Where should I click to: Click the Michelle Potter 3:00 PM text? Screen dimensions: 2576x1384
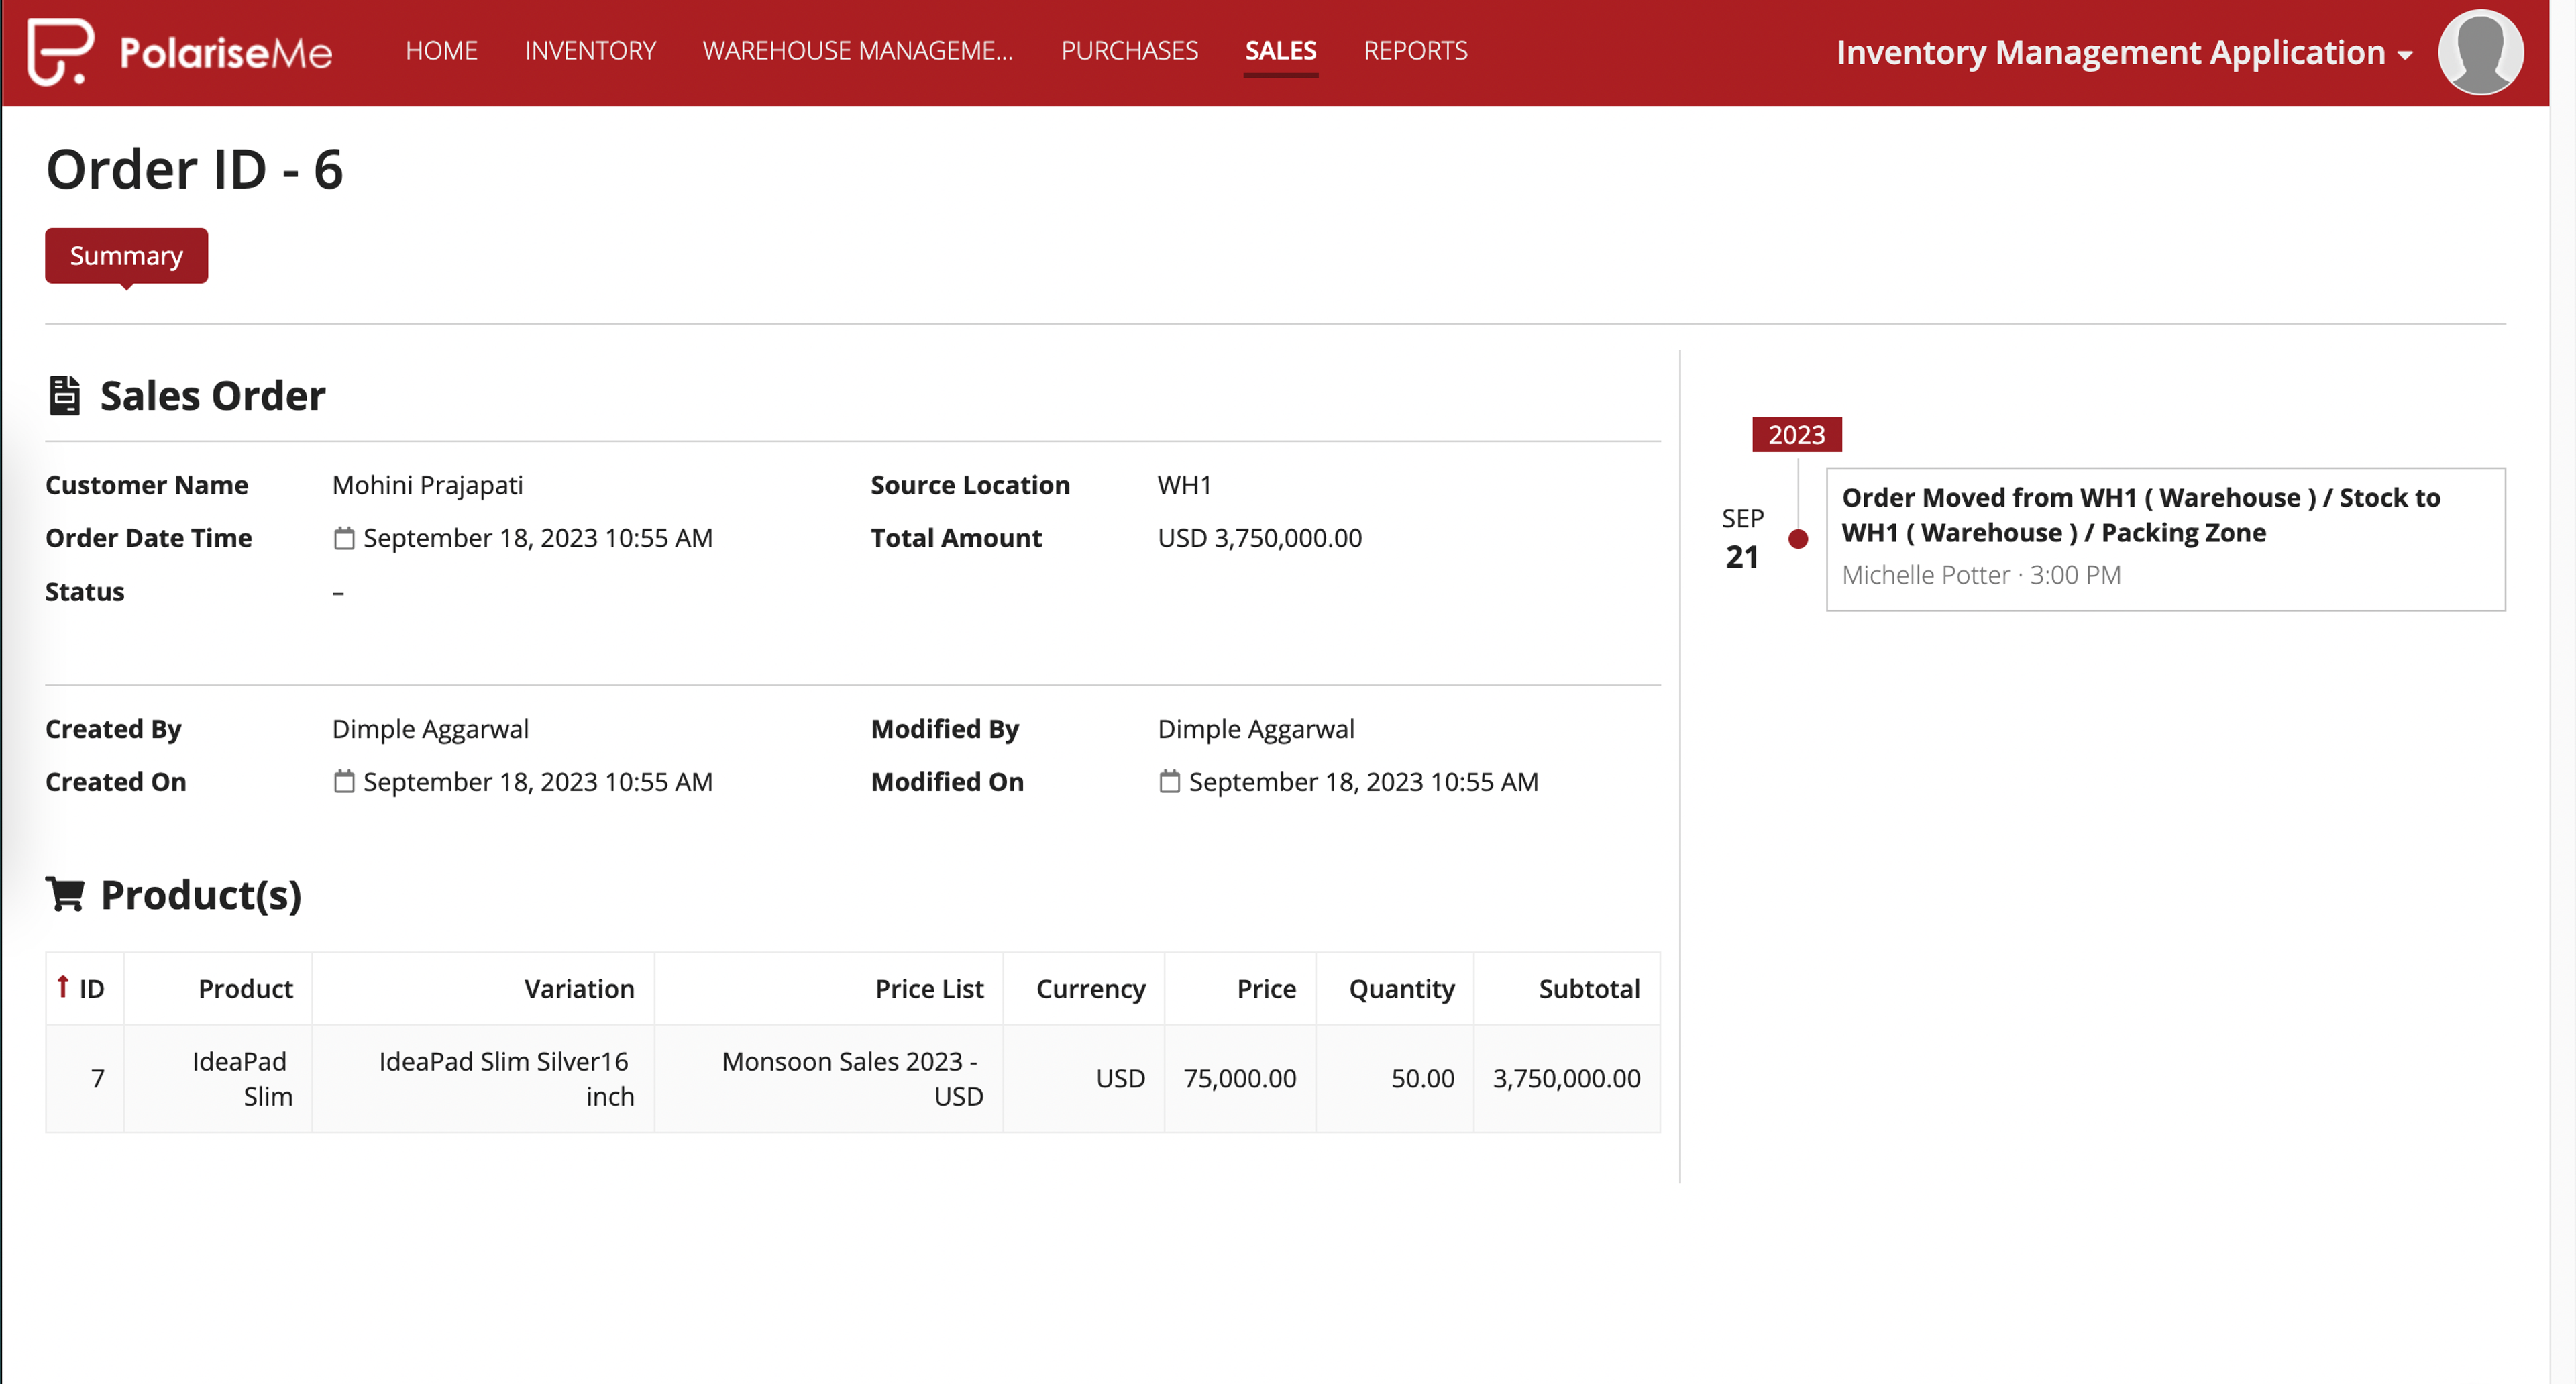tap(1981, 575)
